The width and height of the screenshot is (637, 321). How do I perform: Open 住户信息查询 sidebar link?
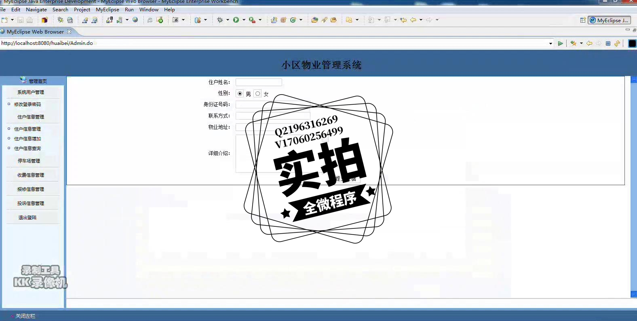click(27, 148)
